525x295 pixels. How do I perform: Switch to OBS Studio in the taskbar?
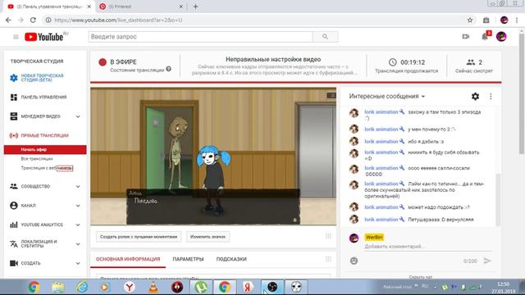(272, 287)
